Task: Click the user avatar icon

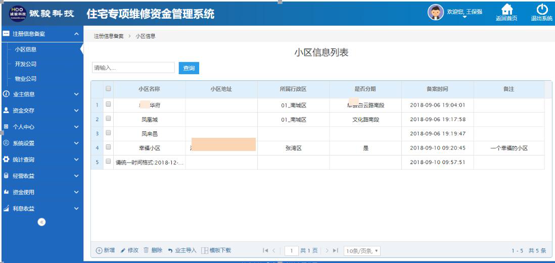Action: click(436, 13)
